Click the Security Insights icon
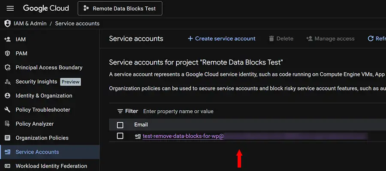Viewport: 386px width, 171px height. pyautogui.click(x=8, y=82)
